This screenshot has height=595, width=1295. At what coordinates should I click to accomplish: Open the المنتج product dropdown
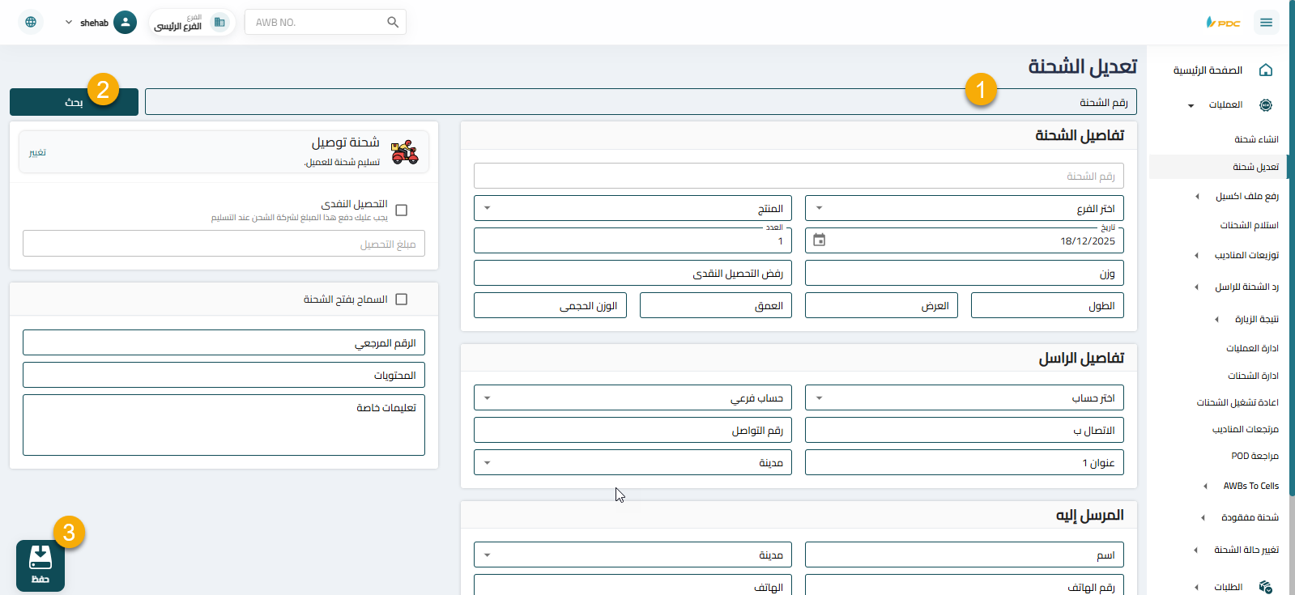[633, 208]
